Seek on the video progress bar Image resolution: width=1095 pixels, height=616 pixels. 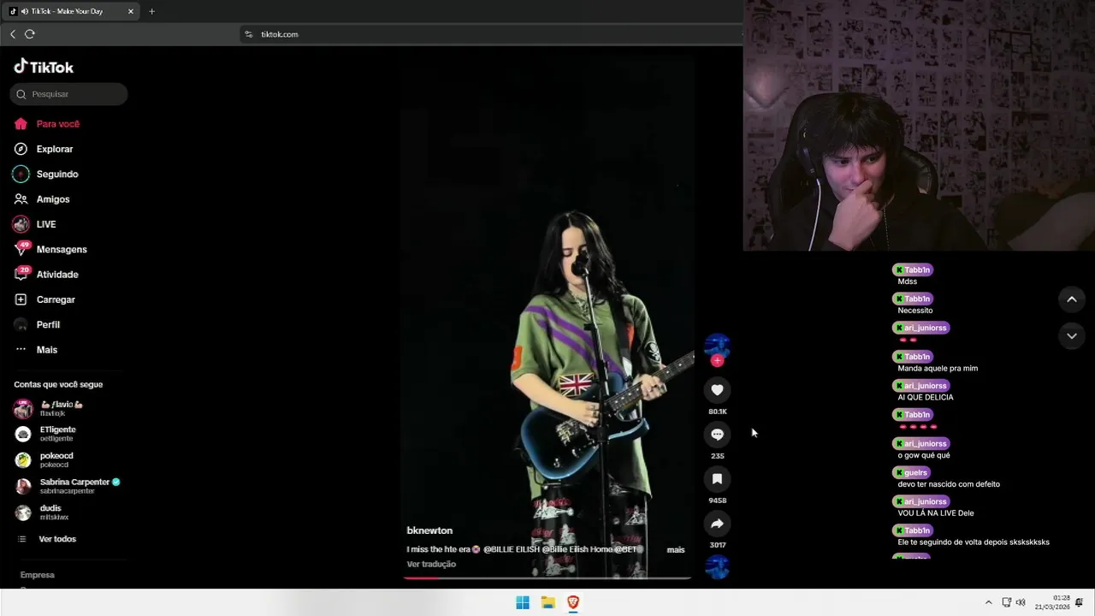click(547, 578)
